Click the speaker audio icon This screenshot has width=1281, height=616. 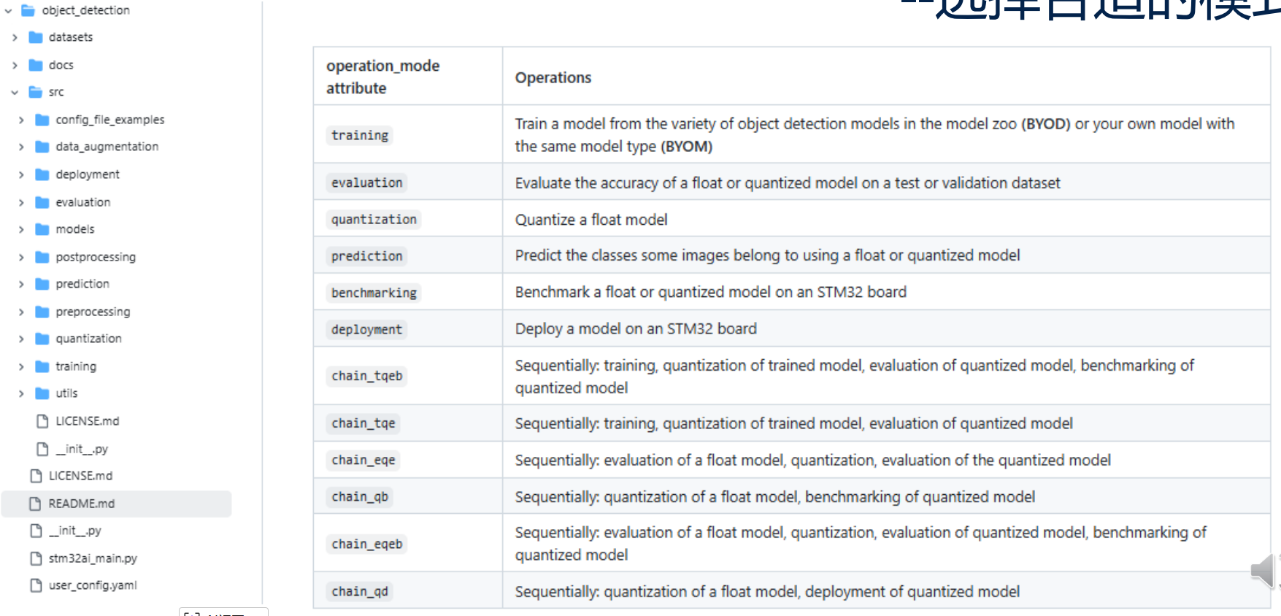[x=1264, y=571]
